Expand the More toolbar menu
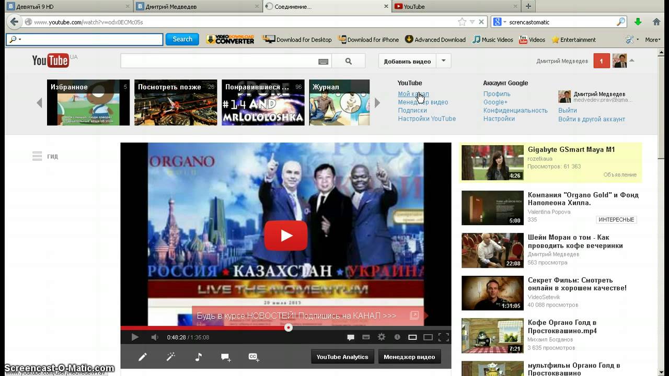The image size is (669, 376). tap(652, 39)
